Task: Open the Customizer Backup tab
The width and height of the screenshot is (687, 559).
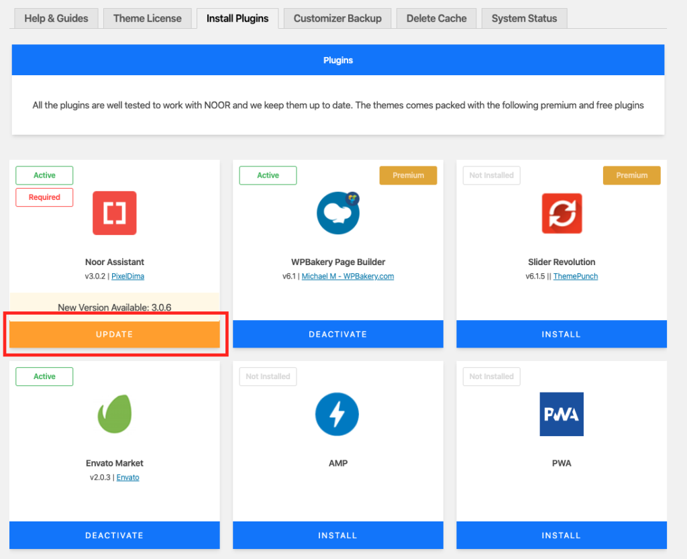Action: (x=337, y=18)
